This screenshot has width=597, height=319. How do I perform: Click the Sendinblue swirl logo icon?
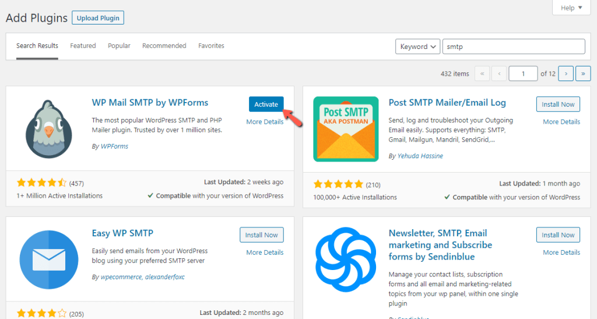[346, 260]
